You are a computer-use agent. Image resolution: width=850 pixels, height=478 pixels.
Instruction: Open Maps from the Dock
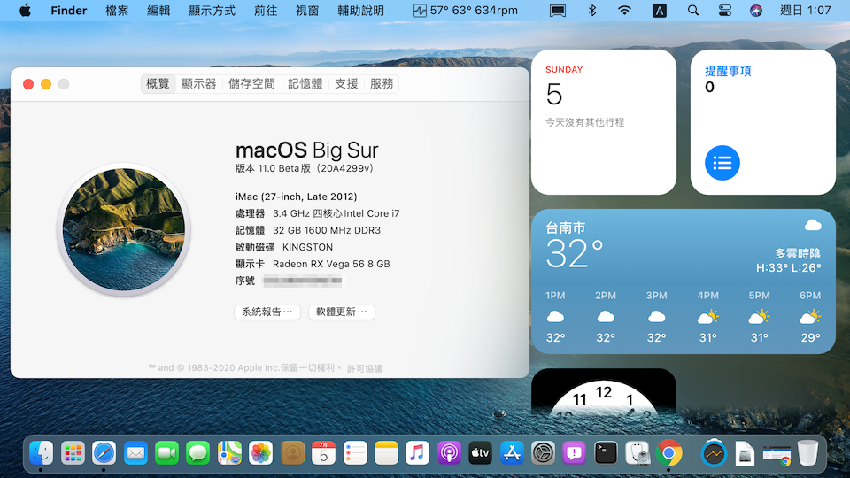click(229, 453)
